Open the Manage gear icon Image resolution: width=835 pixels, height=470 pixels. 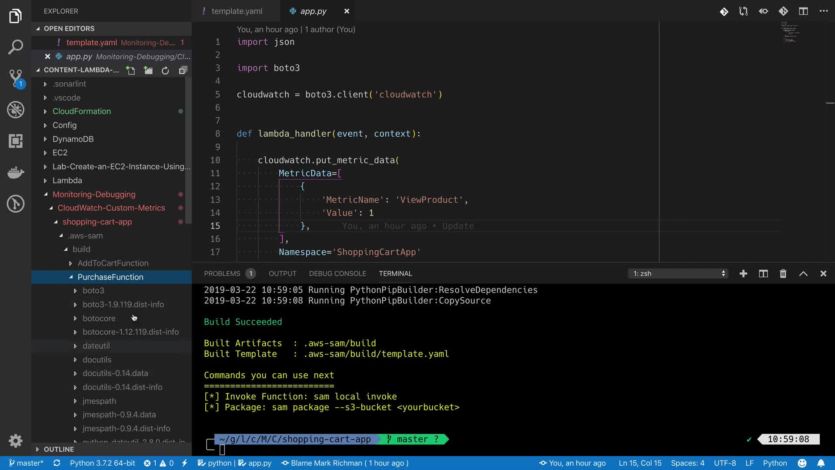(16, 440)
